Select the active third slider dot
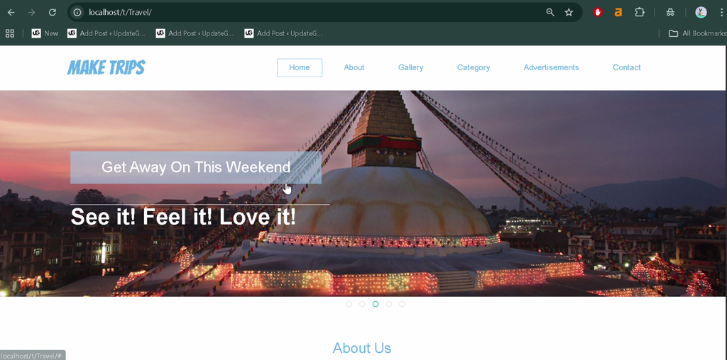727x360 pixels. tap(376, 304)
